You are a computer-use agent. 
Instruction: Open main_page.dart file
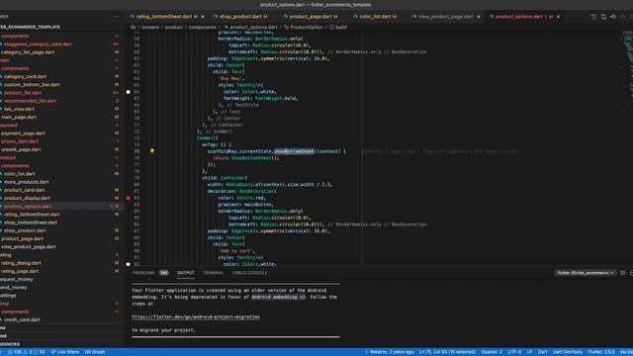pyautogui.click(x=19, y=117)
